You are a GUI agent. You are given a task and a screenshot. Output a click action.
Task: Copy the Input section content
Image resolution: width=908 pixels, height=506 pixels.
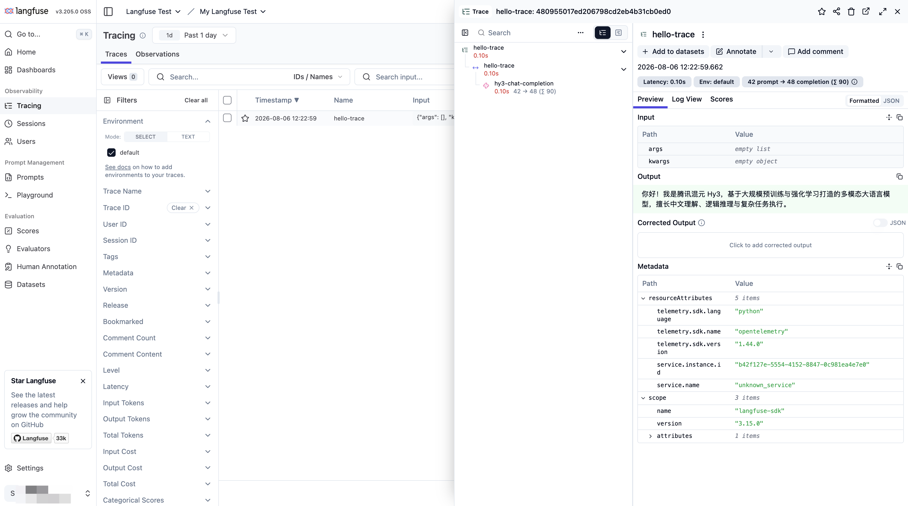pos(899,117)
